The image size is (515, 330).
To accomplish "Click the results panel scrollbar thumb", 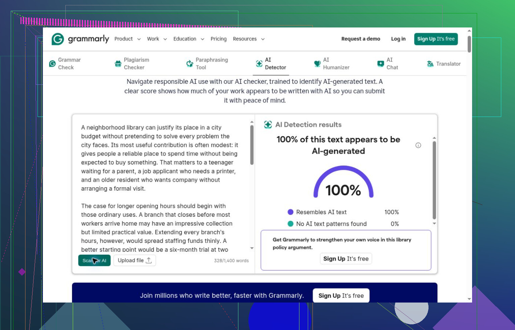I will 434,180.
